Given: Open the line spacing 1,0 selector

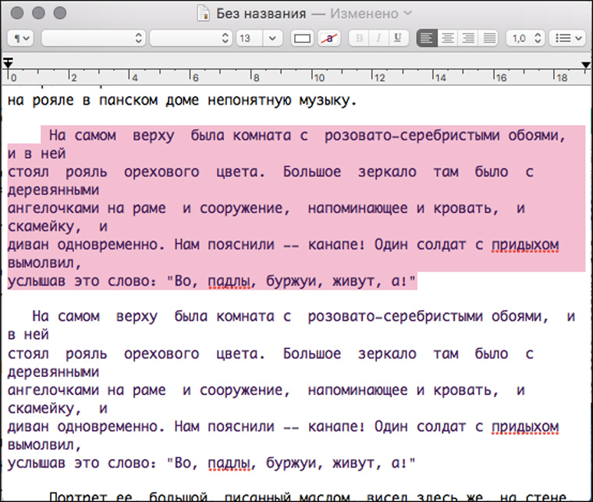Looking at the screenshot, I should coord(526,38).
